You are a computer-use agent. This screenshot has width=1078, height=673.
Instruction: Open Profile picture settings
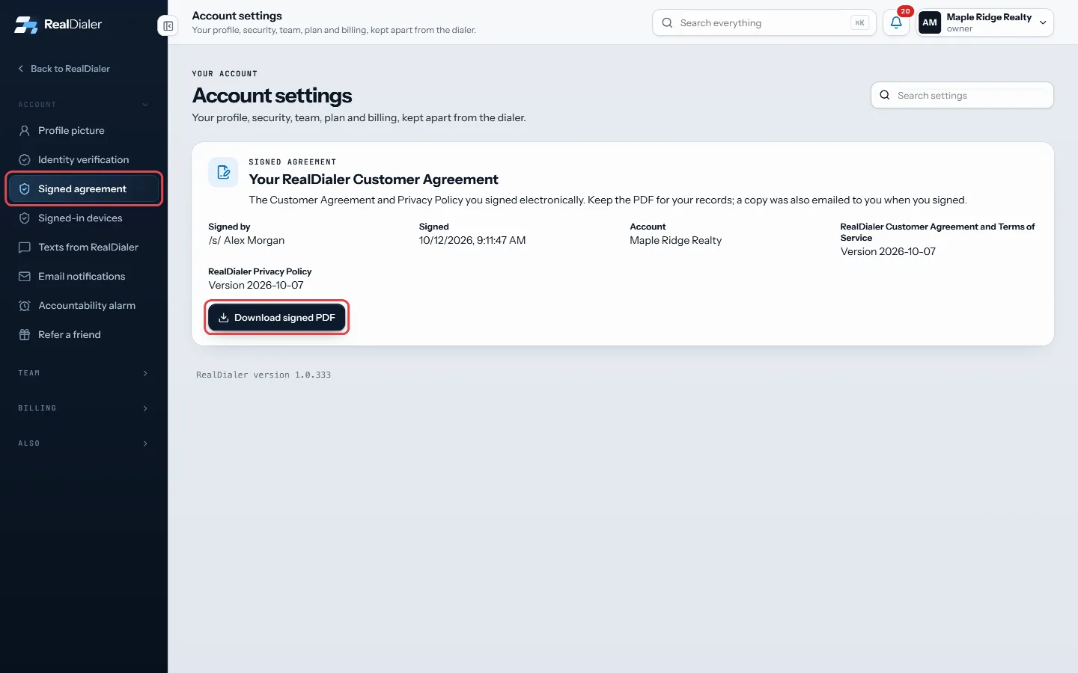point(84,131)
